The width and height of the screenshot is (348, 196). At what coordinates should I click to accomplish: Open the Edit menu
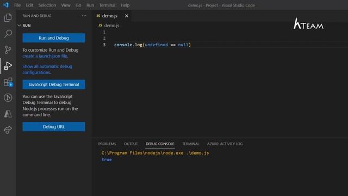coord(29,5)
